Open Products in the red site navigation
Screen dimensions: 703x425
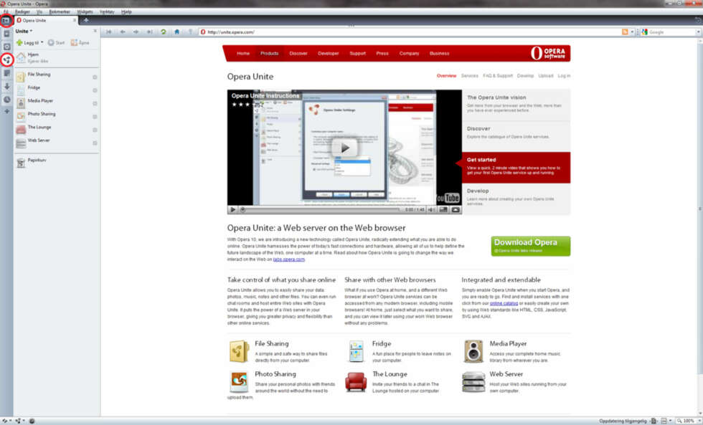(x=269, y=53)
